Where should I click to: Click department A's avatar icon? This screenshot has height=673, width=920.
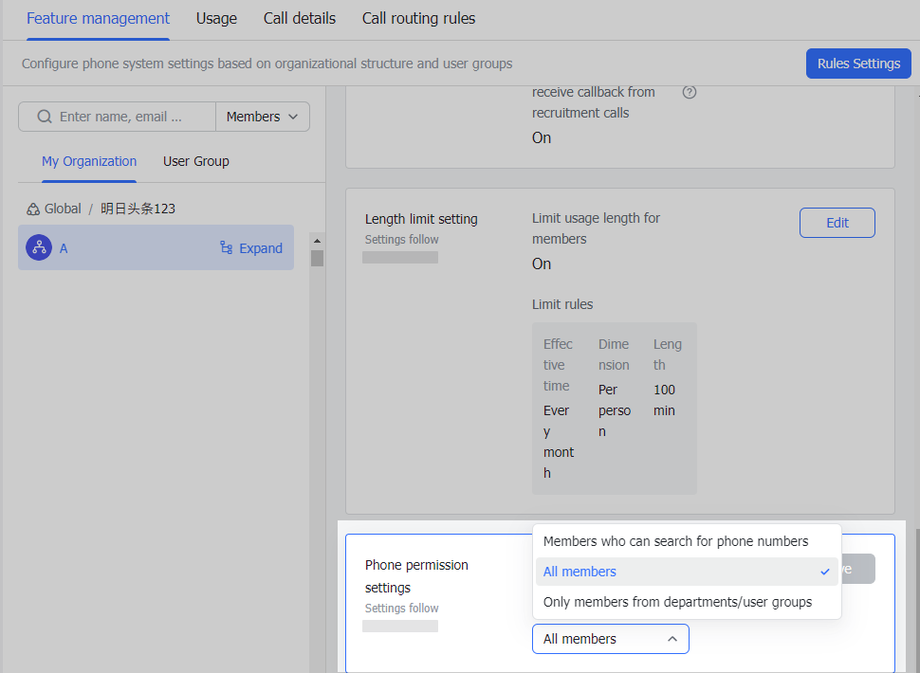coord(39,247)
